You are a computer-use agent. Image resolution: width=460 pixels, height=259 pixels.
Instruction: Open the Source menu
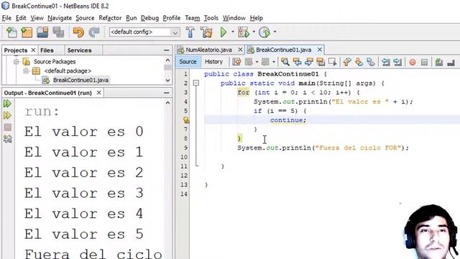click(x=85, y=18)
